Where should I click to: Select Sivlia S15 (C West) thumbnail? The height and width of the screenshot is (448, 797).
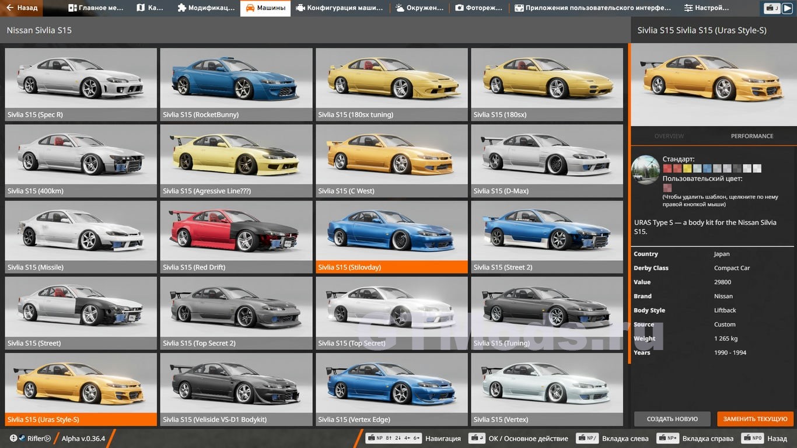coord(391,160)
